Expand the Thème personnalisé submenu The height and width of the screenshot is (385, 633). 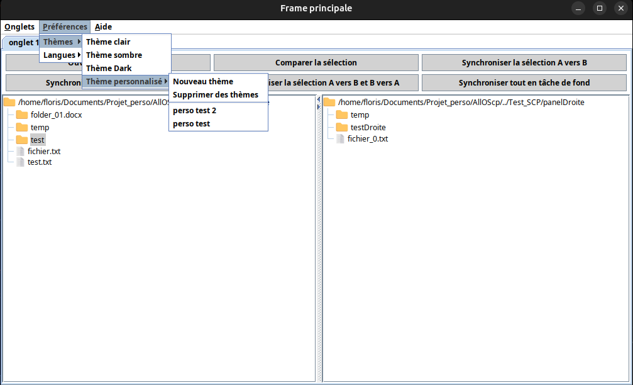pos(126,82)
